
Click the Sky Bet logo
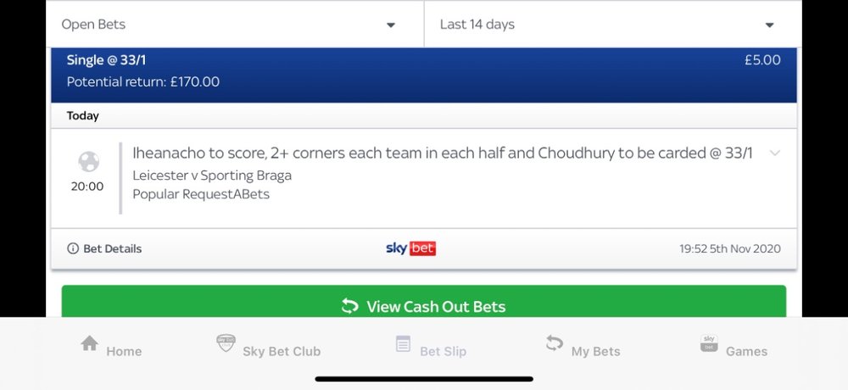(x=411, y=248)
